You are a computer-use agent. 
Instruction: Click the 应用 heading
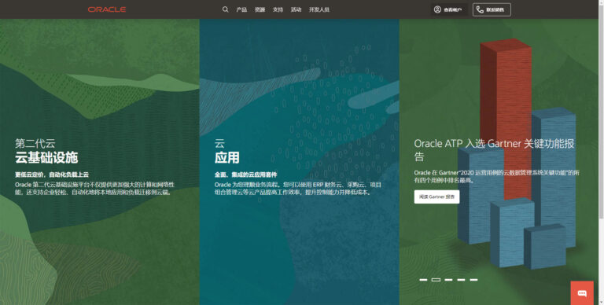[x=226, y=157]
